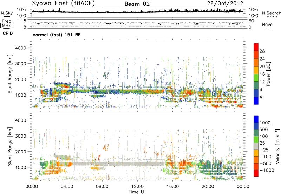This screenshot has height=194, width=281.
Task: Select the 'normal (fast) 151 RF' text
Action: pyautogui.click(x=57, y=35)
